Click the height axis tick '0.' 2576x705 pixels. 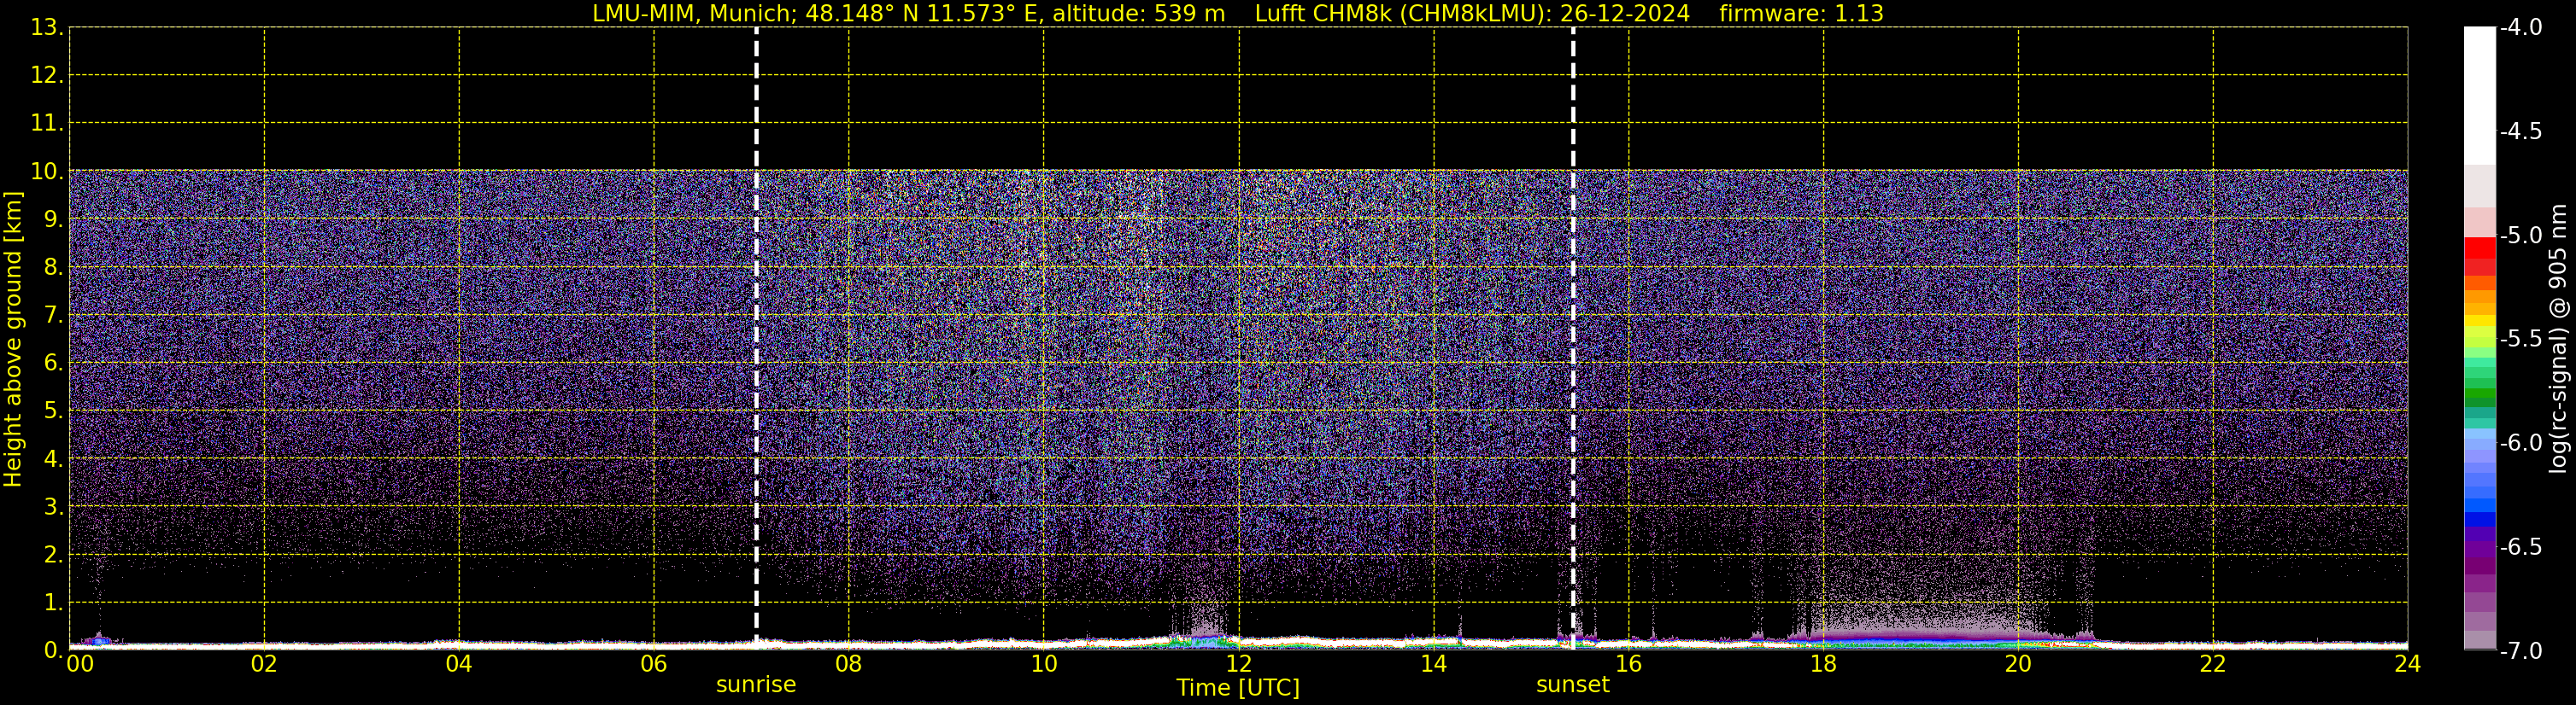[53, 650]
